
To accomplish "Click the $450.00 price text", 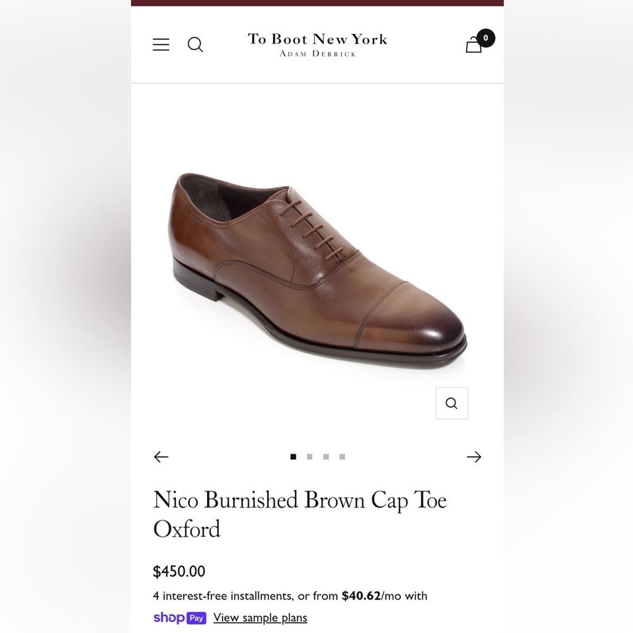I will pos(179,571).
